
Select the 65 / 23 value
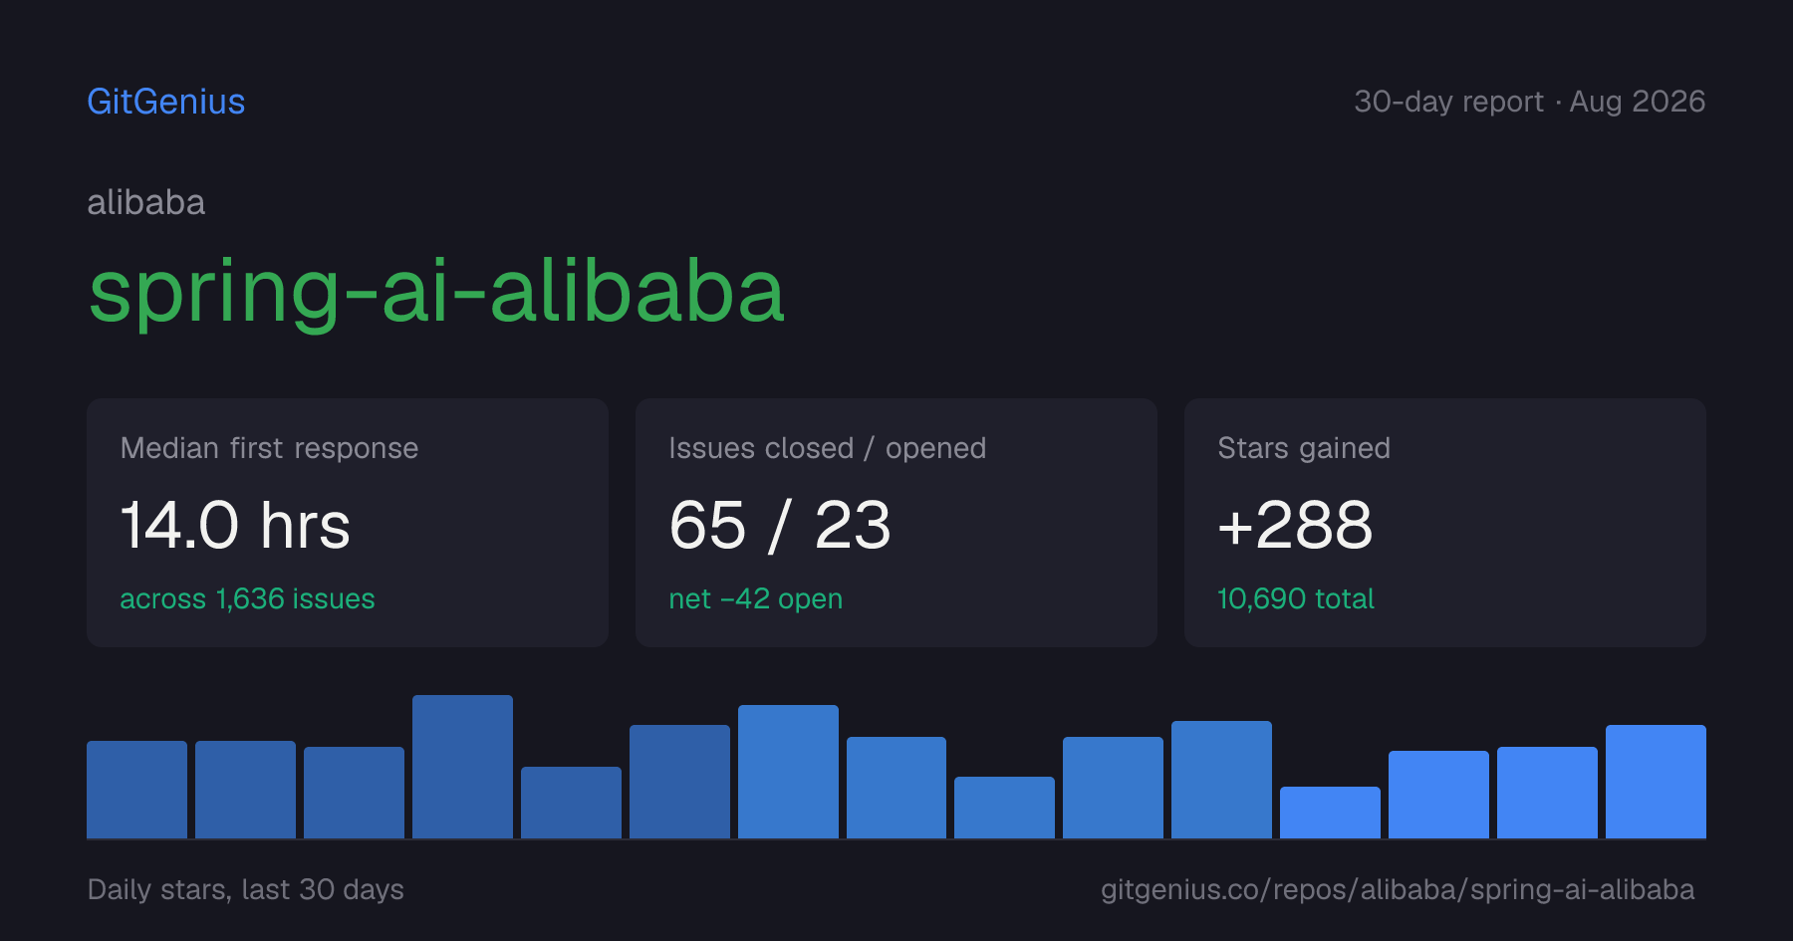pyautogui.click(x=780, y=525)
